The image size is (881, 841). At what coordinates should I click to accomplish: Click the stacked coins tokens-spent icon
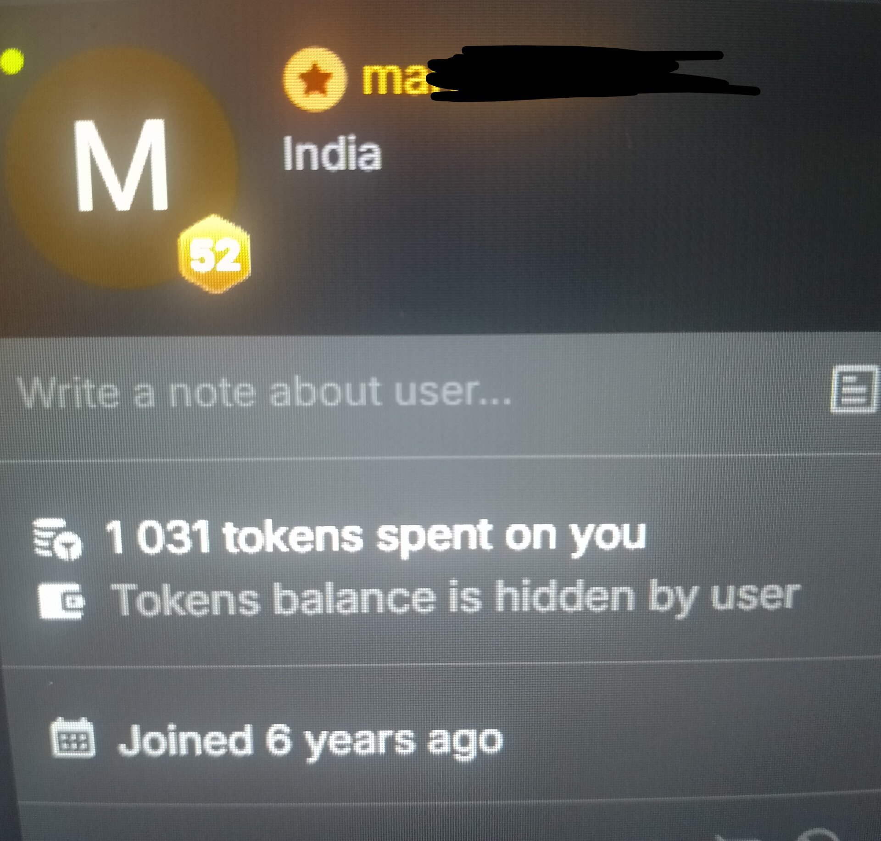point(58,539)
